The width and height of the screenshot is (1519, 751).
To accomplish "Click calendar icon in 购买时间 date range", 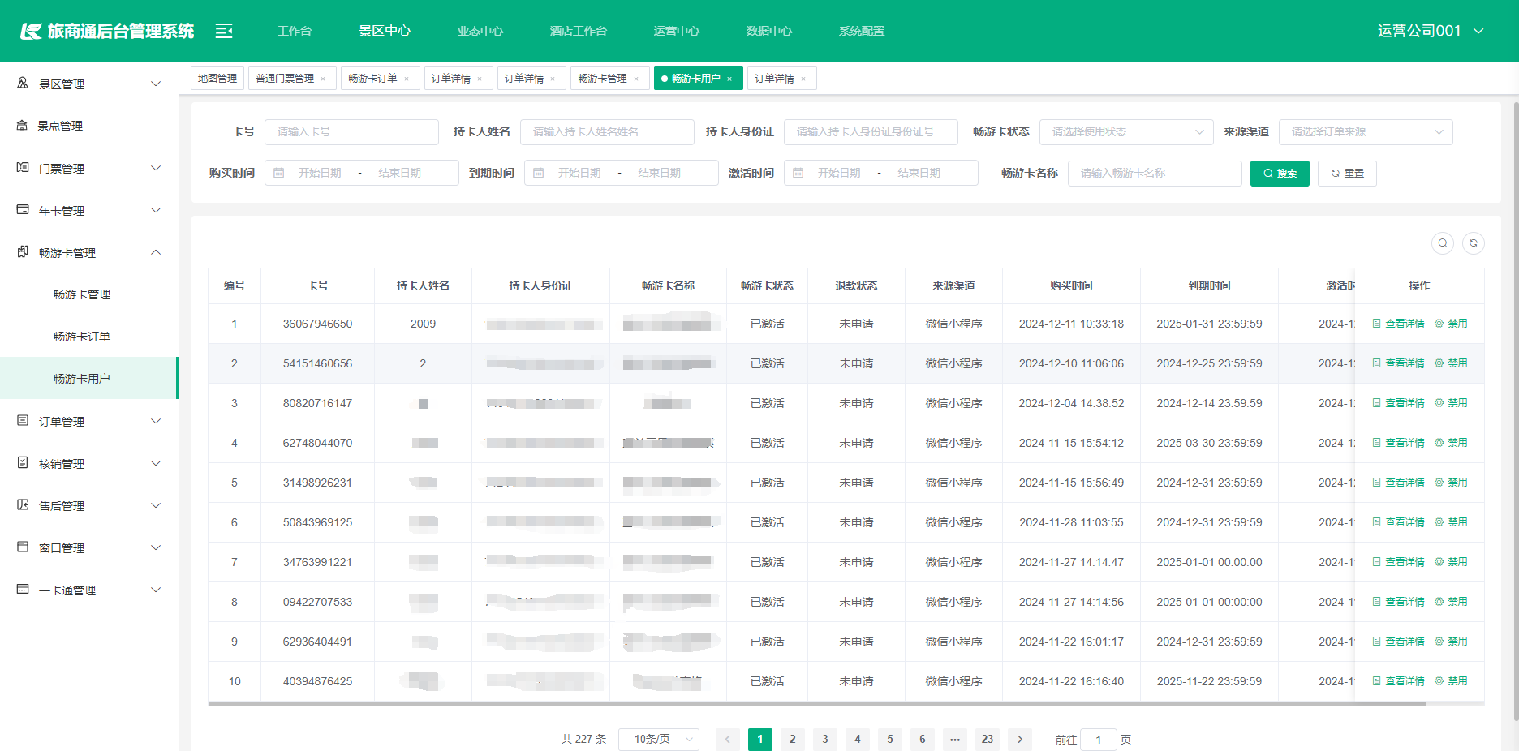I will coord(279,173).
